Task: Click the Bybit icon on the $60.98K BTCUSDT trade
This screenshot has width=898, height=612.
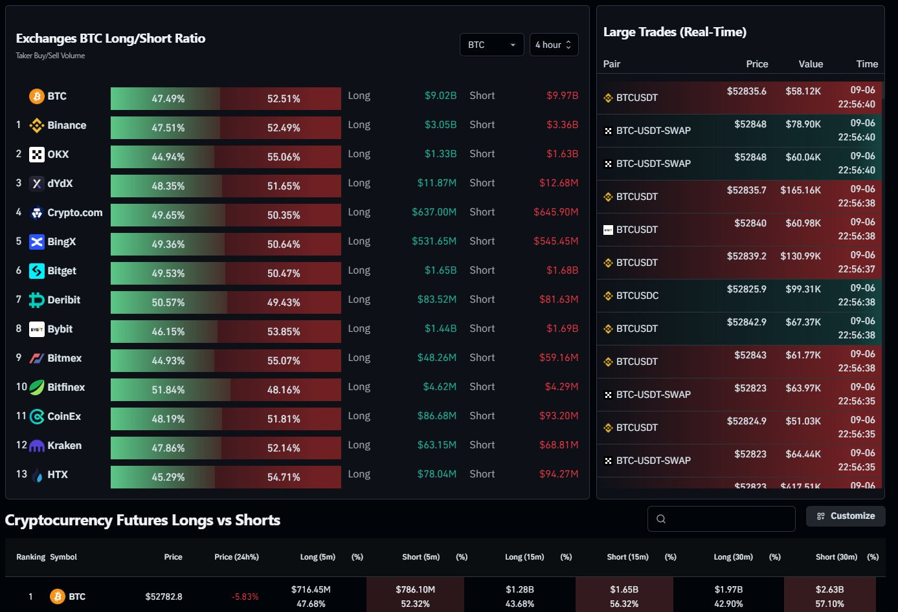Action: (x=608, y=230)
